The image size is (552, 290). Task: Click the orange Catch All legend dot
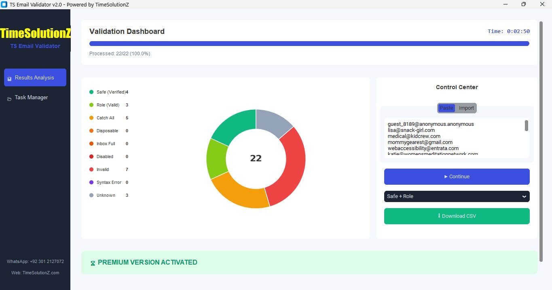91,118
